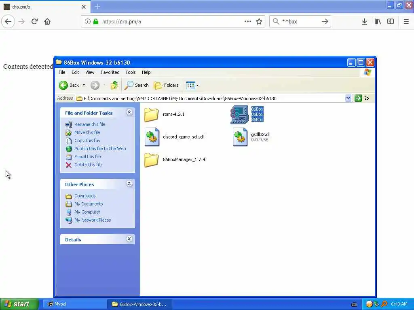Collapse the Other Places panel
The width and height of the screenshot is (414, 310).
click(129, 184)
